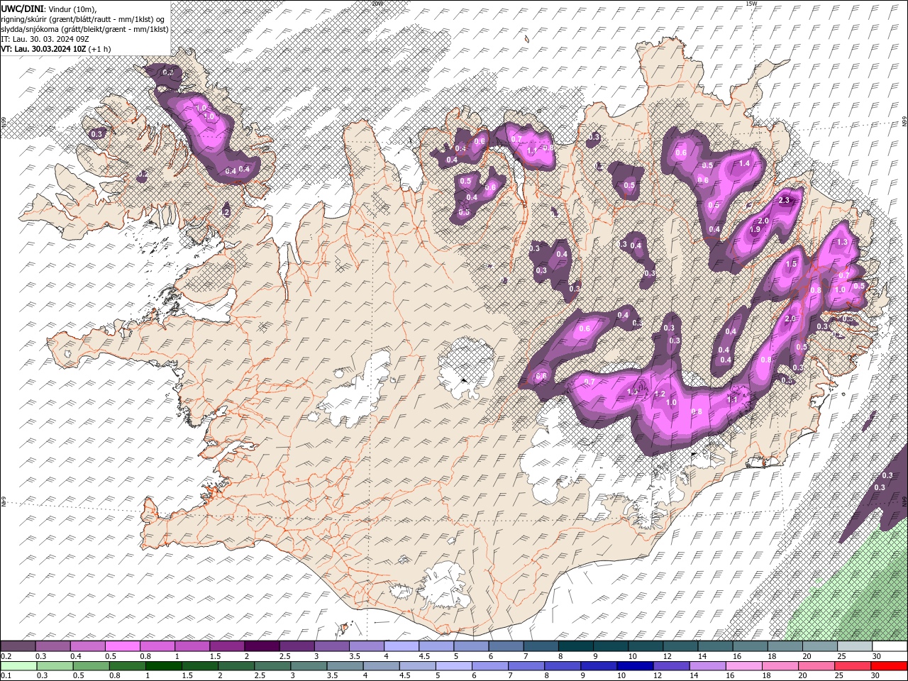Click the purple 1.5 swatch, upper legend row

227,646
